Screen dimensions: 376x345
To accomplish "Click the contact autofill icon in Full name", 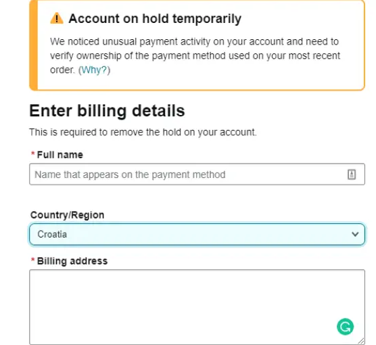I will [x=352, y=175].
